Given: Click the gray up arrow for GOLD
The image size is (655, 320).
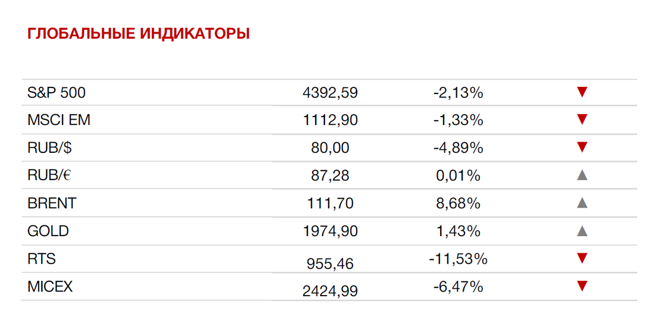Looking at the screenshot, I should tap(582, 230).
